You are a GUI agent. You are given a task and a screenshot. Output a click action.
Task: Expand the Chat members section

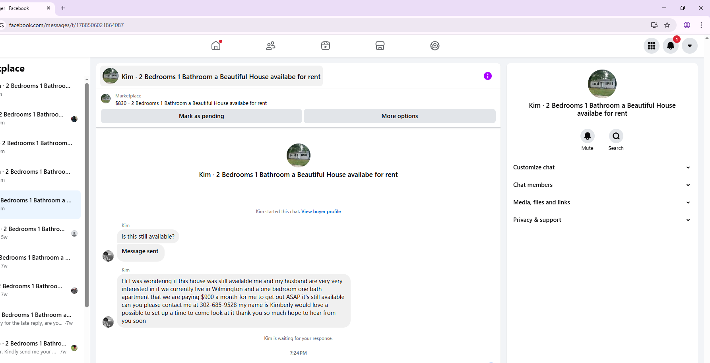(x=602, y=185)
